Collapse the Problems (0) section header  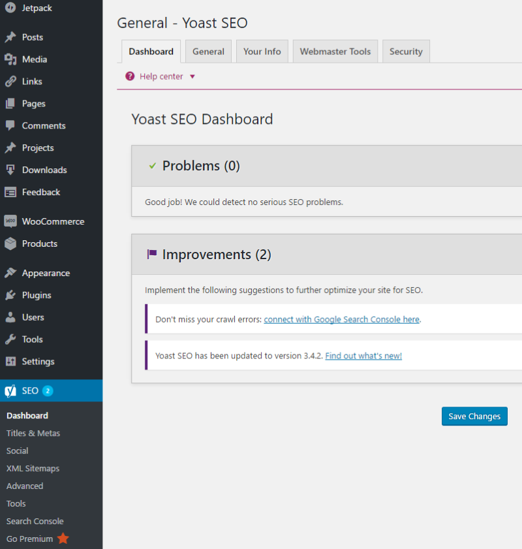coord(326,166)
